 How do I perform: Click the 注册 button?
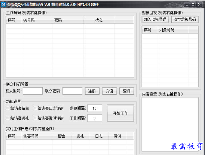click(92, 91)
